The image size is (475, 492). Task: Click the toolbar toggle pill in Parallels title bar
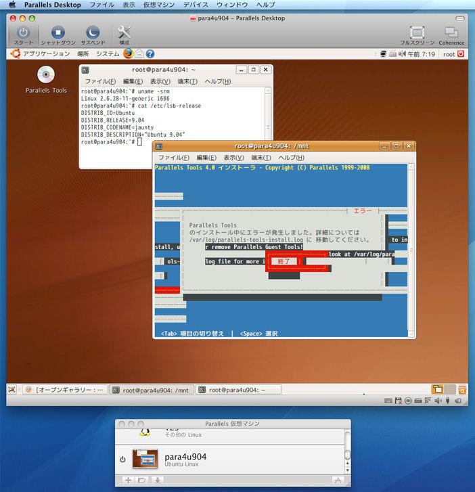click(460, 18)
